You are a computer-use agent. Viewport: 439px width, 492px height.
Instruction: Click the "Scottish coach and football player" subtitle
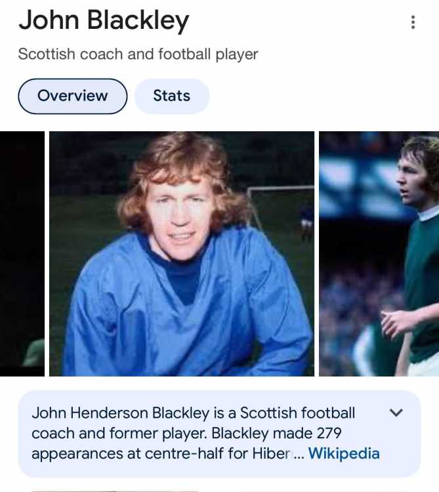(x=138, y=54)
